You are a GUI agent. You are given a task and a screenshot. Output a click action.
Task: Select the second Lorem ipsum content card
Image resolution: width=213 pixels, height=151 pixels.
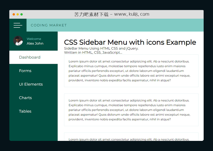(131, 110)
